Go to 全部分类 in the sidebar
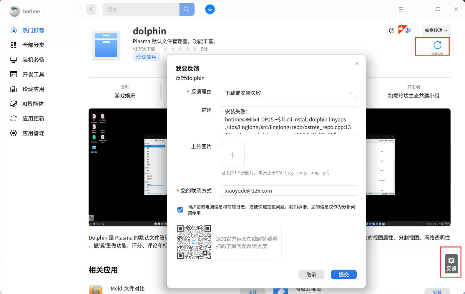Image resolution: width=465 pixels, height=294 pixels. tap(33, 45)
